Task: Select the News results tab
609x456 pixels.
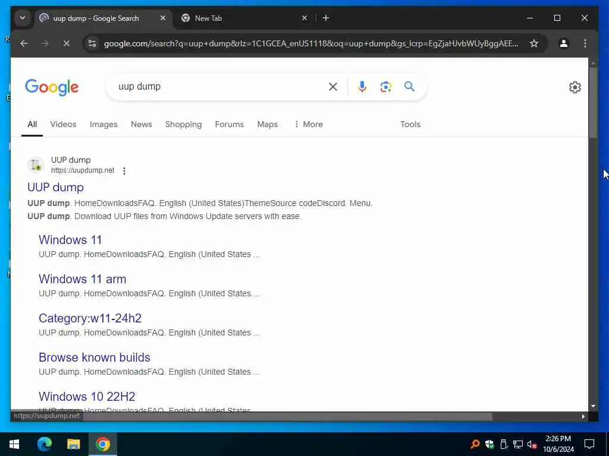Action: [142, 125]
